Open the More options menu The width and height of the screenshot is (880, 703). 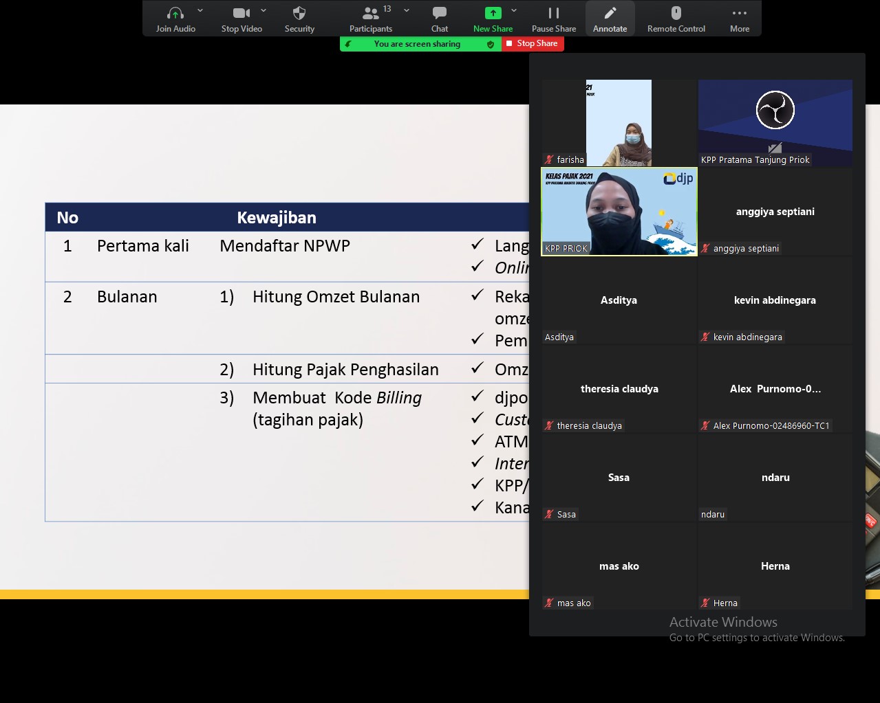click(740, 14)
